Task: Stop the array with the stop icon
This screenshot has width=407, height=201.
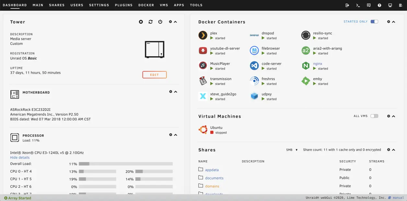Action: [141, 22]
